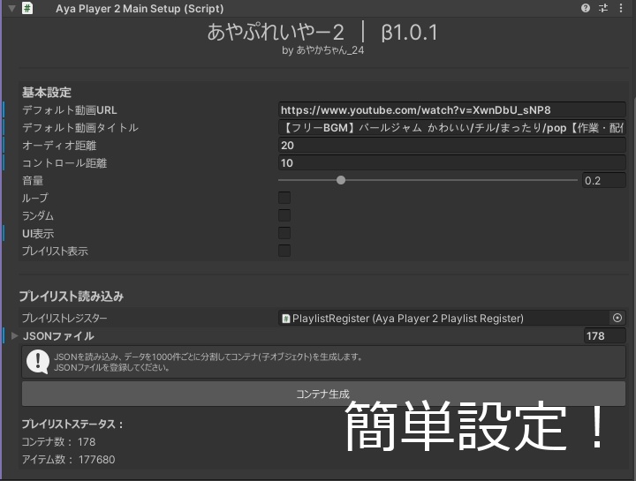This screenshot has height=481, width=636.
Task: Open the component three-dot options menu
Action: (x=621, y=8)
